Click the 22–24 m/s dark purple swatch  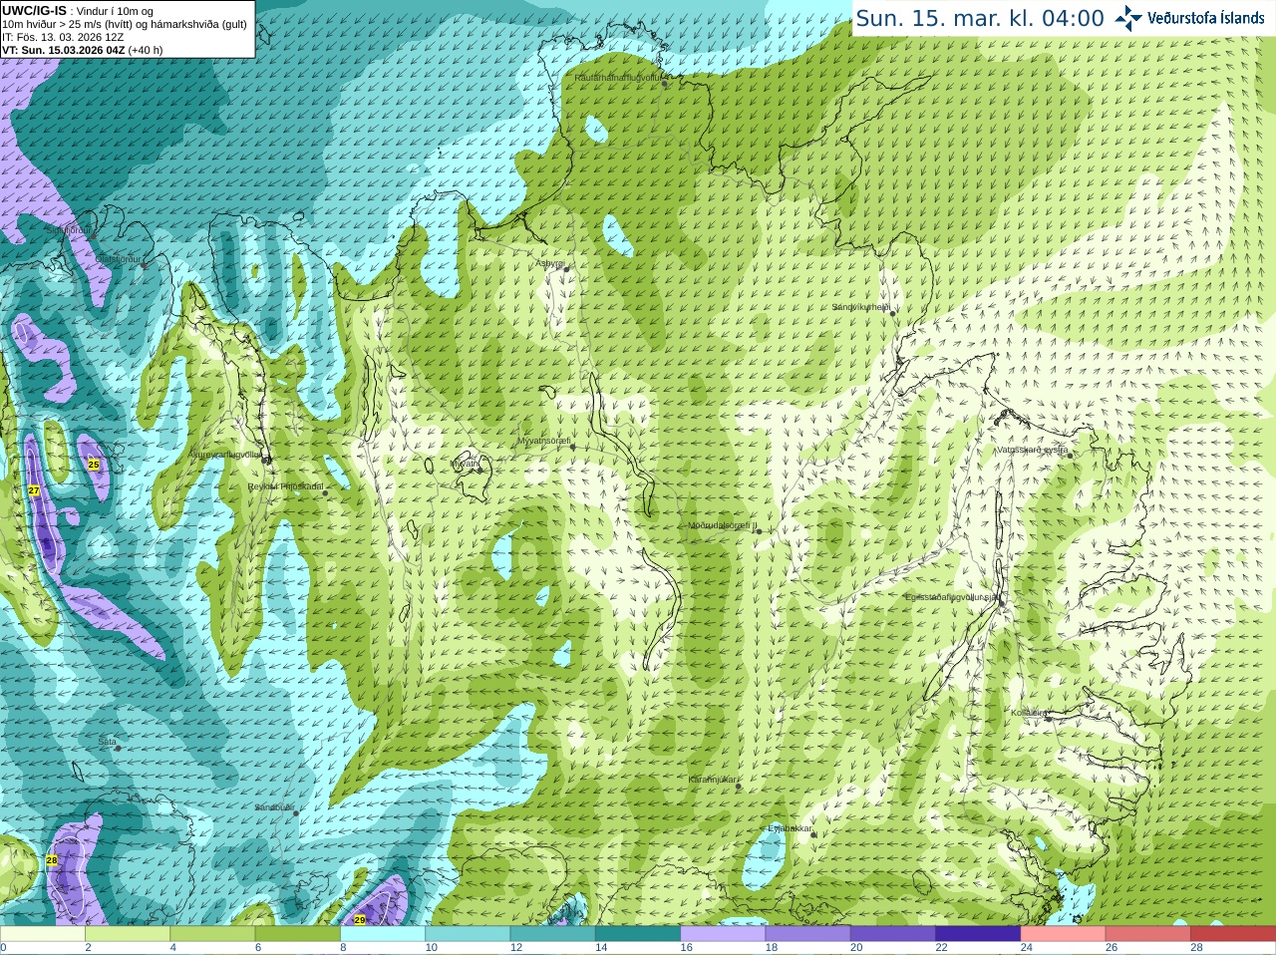[x=978, y=934]
